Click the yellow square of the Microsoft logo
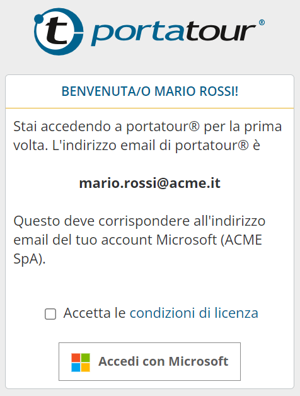This screenshot has width=300, height=396. pyautogui.click(x=86, y=368)
